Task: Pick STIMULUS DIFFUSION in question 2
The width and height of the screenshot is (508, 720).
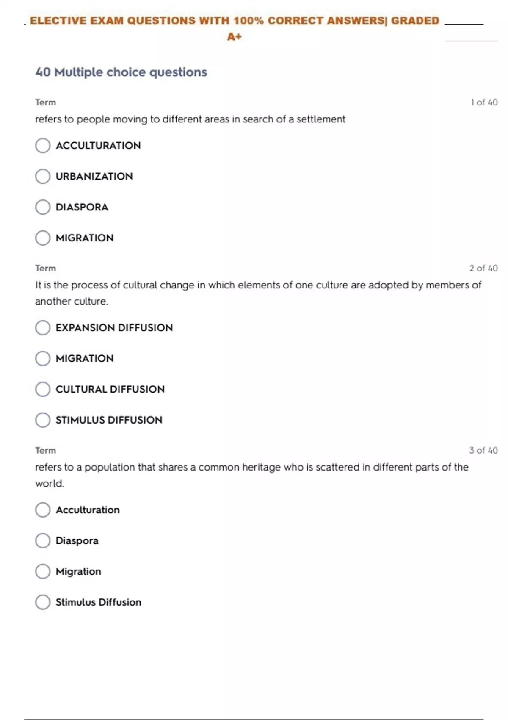Action: (x=43, y=420)
